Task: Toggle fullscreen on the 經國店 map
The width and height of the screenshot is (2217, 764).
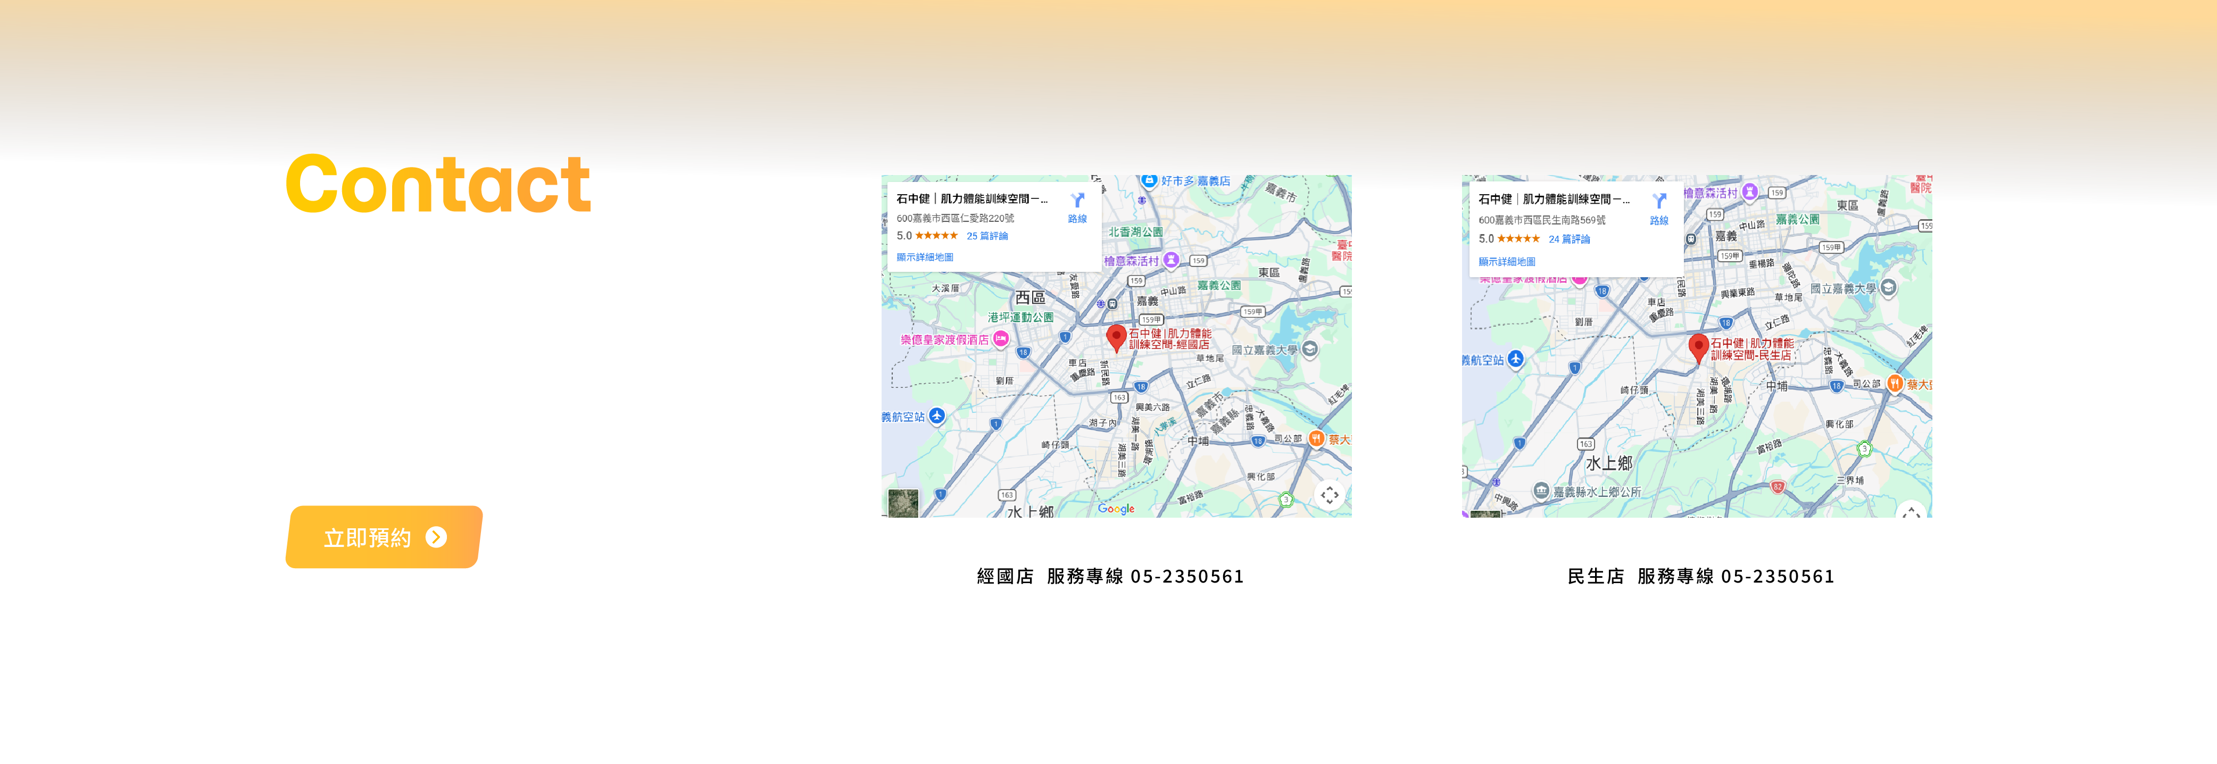Action: (1329, 495)
